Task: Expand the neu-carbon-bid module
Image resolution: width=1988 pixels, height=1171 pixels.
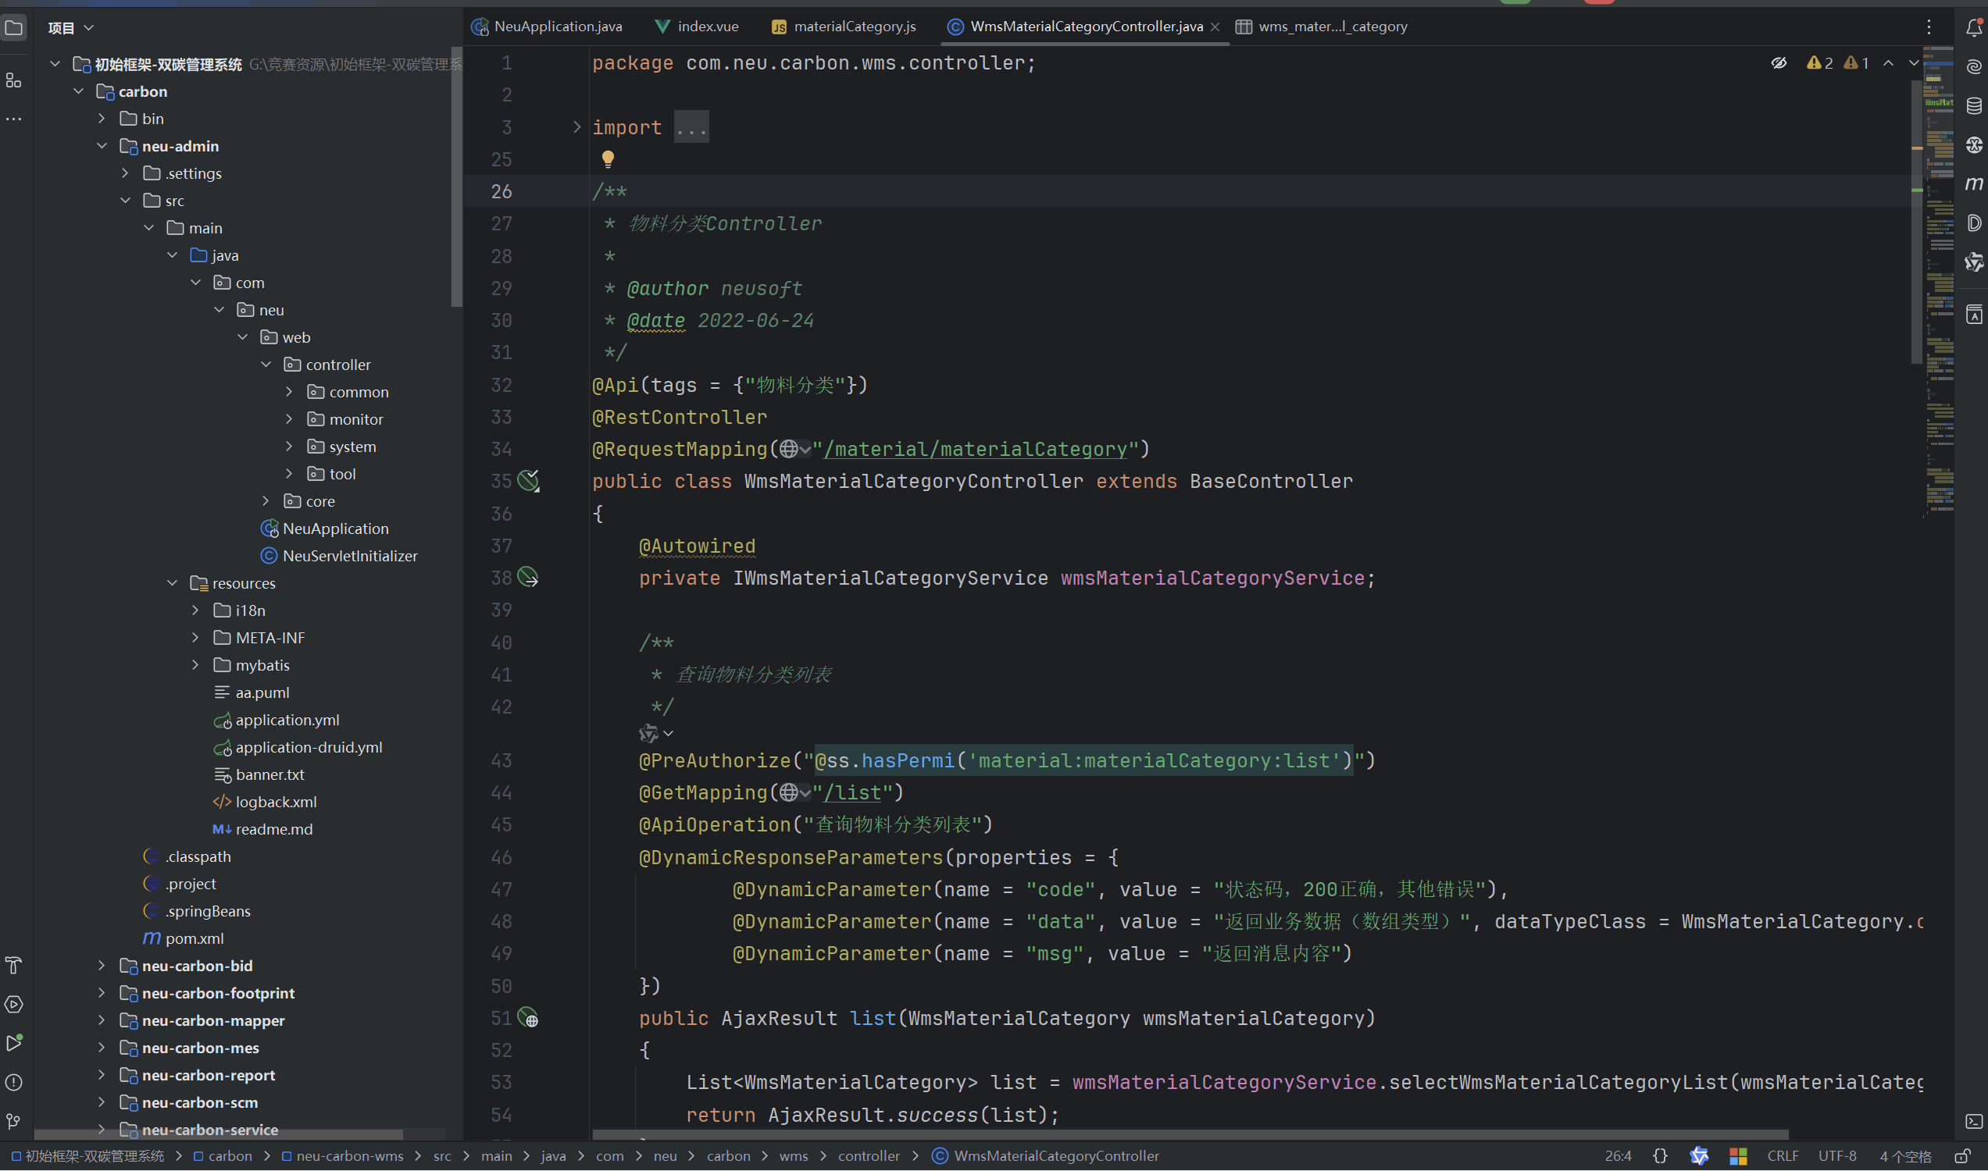Action: [x=102, y=966]
